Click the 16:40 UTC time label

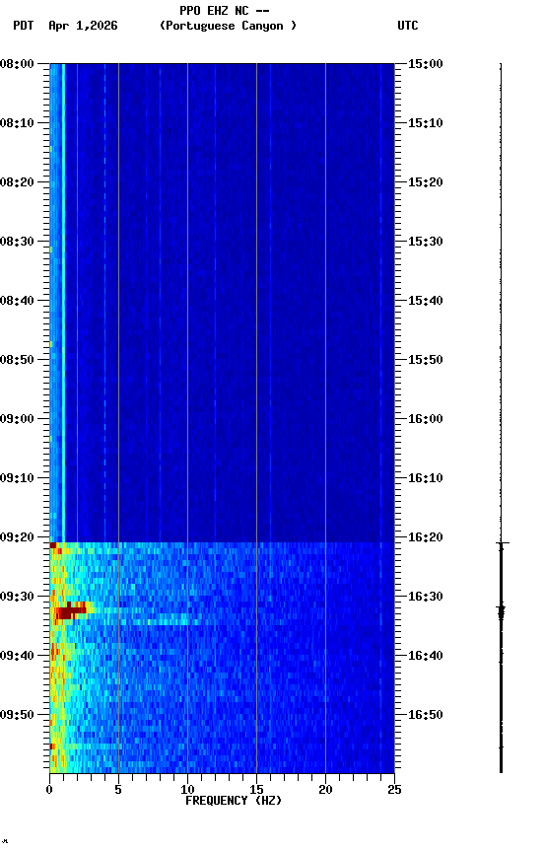coord(426,656)
